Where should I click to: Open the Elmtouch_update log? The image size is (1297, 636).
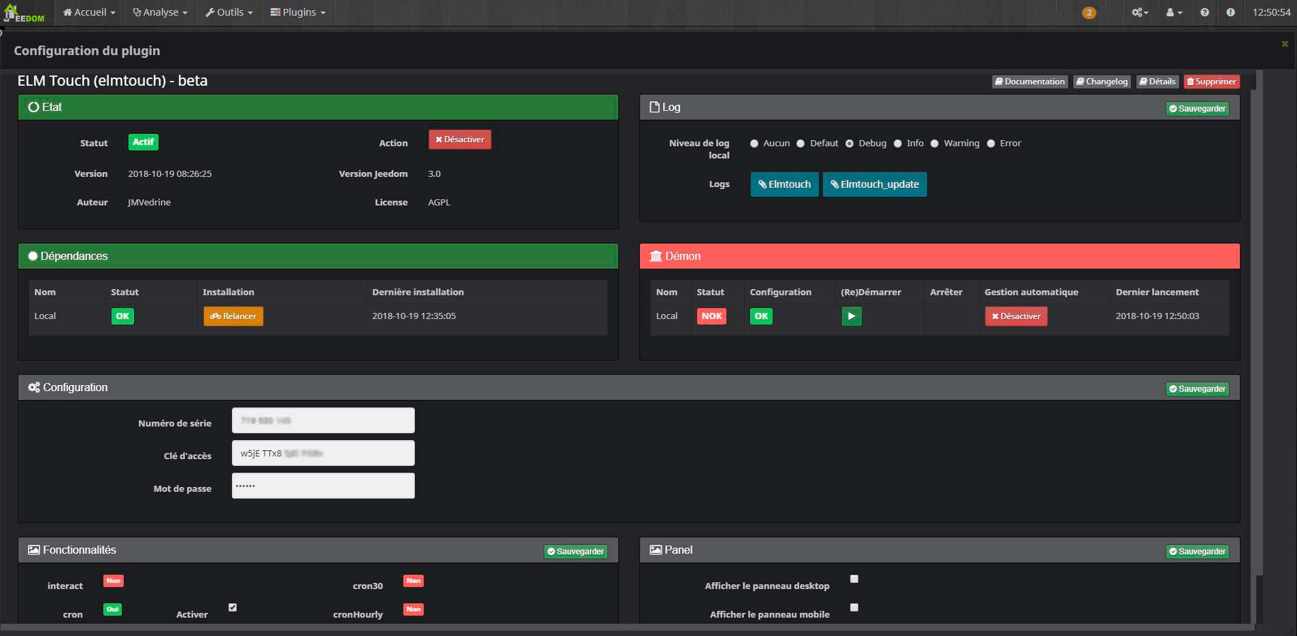click(875, 184)
